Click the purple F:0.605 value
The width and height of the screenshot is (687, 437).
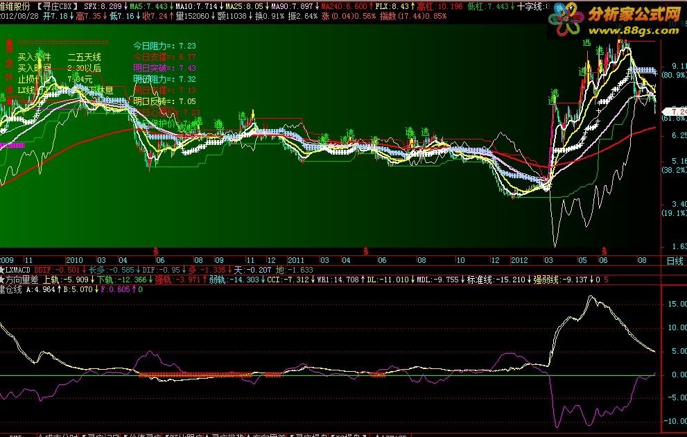pyautogui.click(x=115, y=289)
